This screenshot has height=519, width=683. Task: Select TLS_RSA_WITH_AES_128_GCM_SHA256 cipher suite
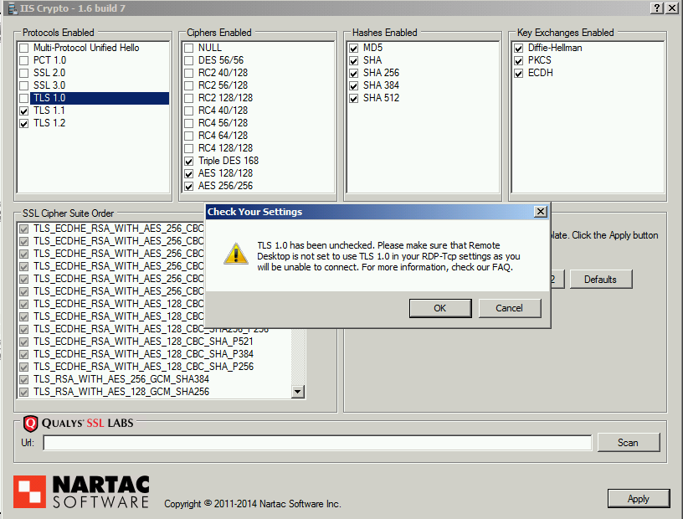(121, 392)
